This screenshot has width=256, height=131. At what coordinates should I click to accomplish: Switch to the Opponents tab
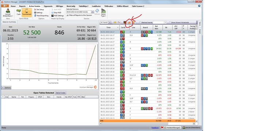[48, 6]
